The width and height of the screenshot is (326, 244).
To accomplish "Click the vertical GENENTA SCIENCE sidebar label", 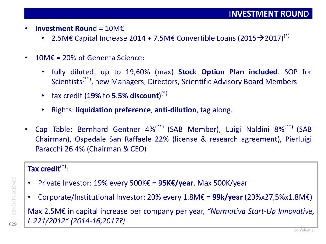I will (14, 196).
